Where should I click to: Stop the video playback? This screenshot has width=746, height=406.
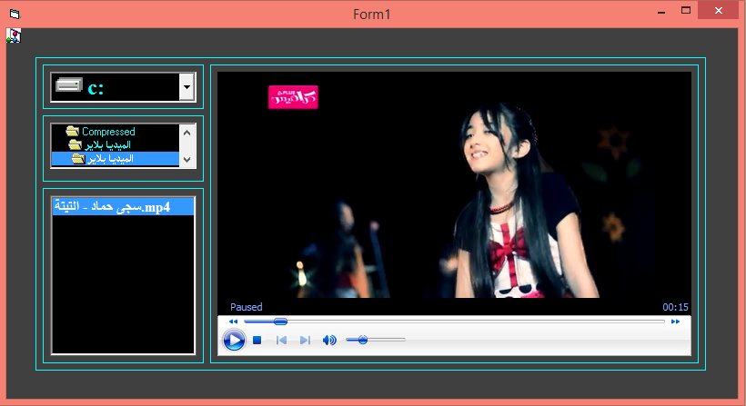click(257, 340)
